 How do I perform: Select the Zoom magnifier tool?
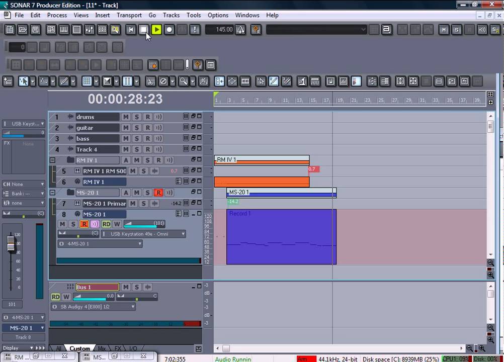pyautogui.click(x=183, y=81)
